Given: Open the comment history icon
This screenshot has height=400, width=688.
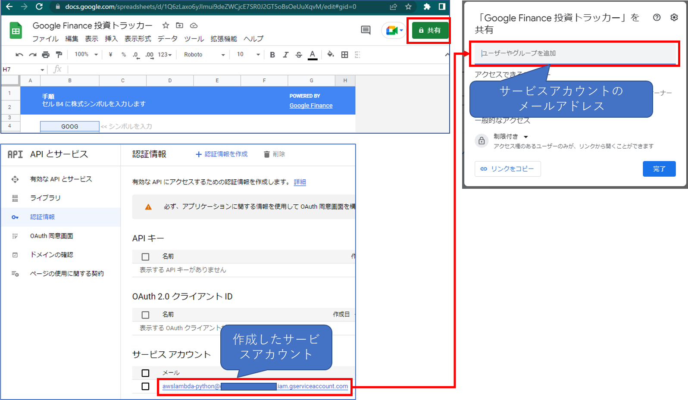Looking at the screenshot, I should coord(366,30).
